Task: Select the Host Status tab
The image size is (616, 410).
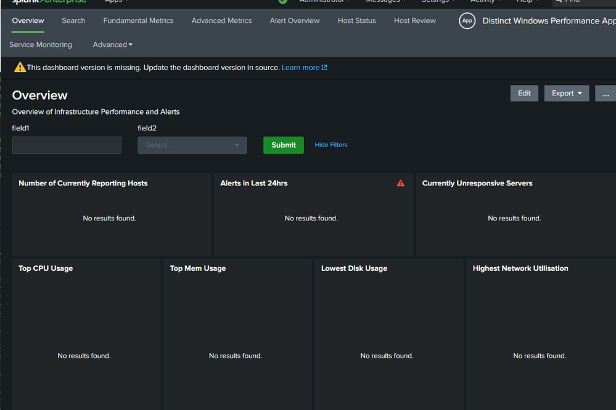Action: pos(356,21)
